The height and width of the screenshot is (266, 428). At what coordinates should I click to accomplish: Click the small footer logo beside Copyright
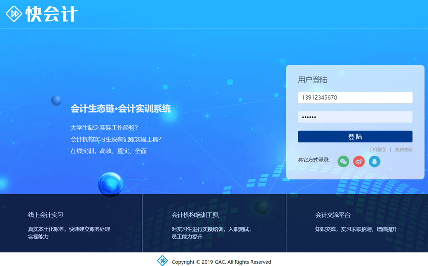coord(162,261)
